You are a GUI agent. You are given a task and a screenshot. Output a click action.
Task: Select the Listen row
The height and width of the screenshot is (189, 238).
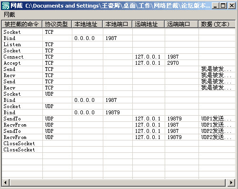coord(119,44)
